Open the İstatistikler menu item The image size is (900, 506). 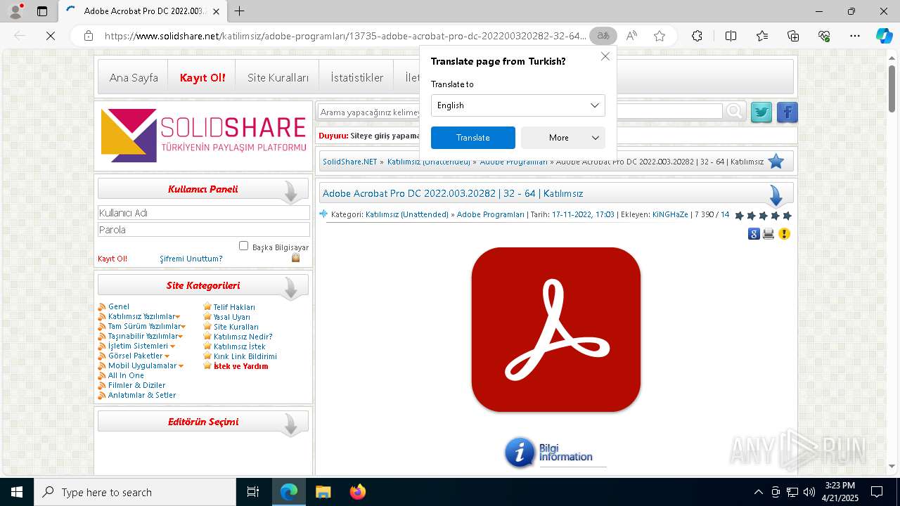(357, 77)
